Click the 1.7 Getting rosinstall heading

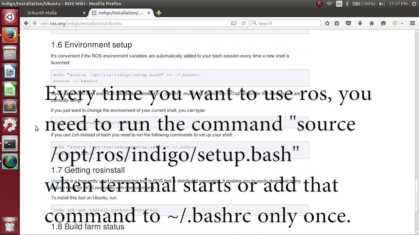[88, 170]
